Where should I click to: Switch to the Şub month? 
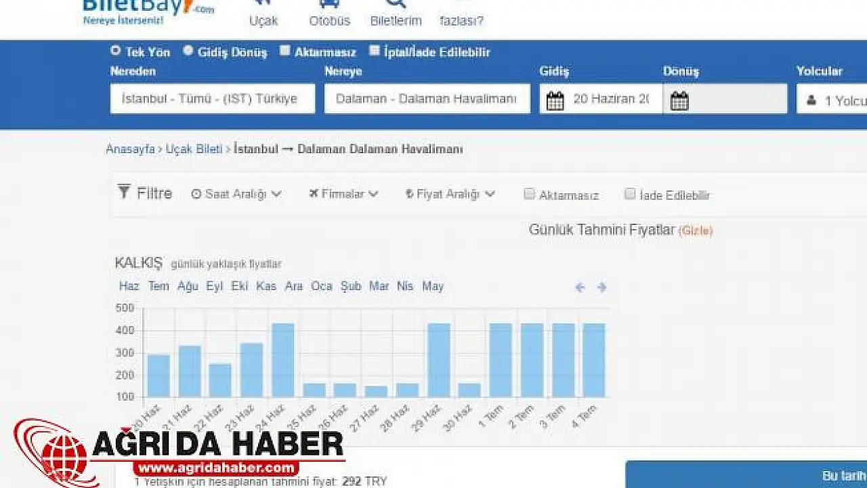[x=351, y=286]
